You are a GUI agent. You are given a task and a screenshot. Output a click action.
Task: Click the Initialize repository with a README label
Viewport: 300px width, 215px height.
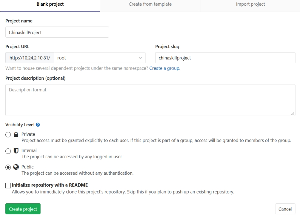(50, 185)
